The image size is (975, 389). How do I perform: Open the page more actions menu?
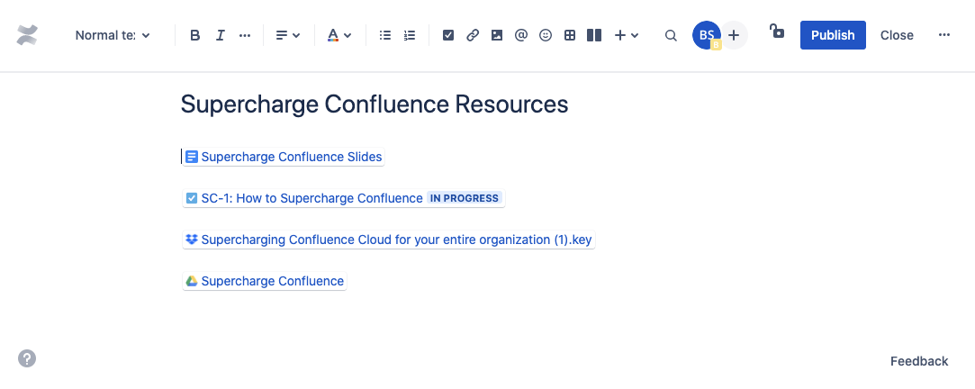coord(943,35)
